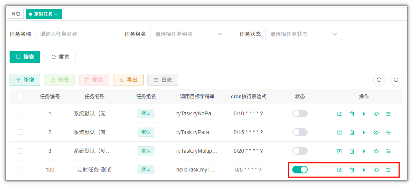View details of task 2 (eye icon)

(376, 133)
